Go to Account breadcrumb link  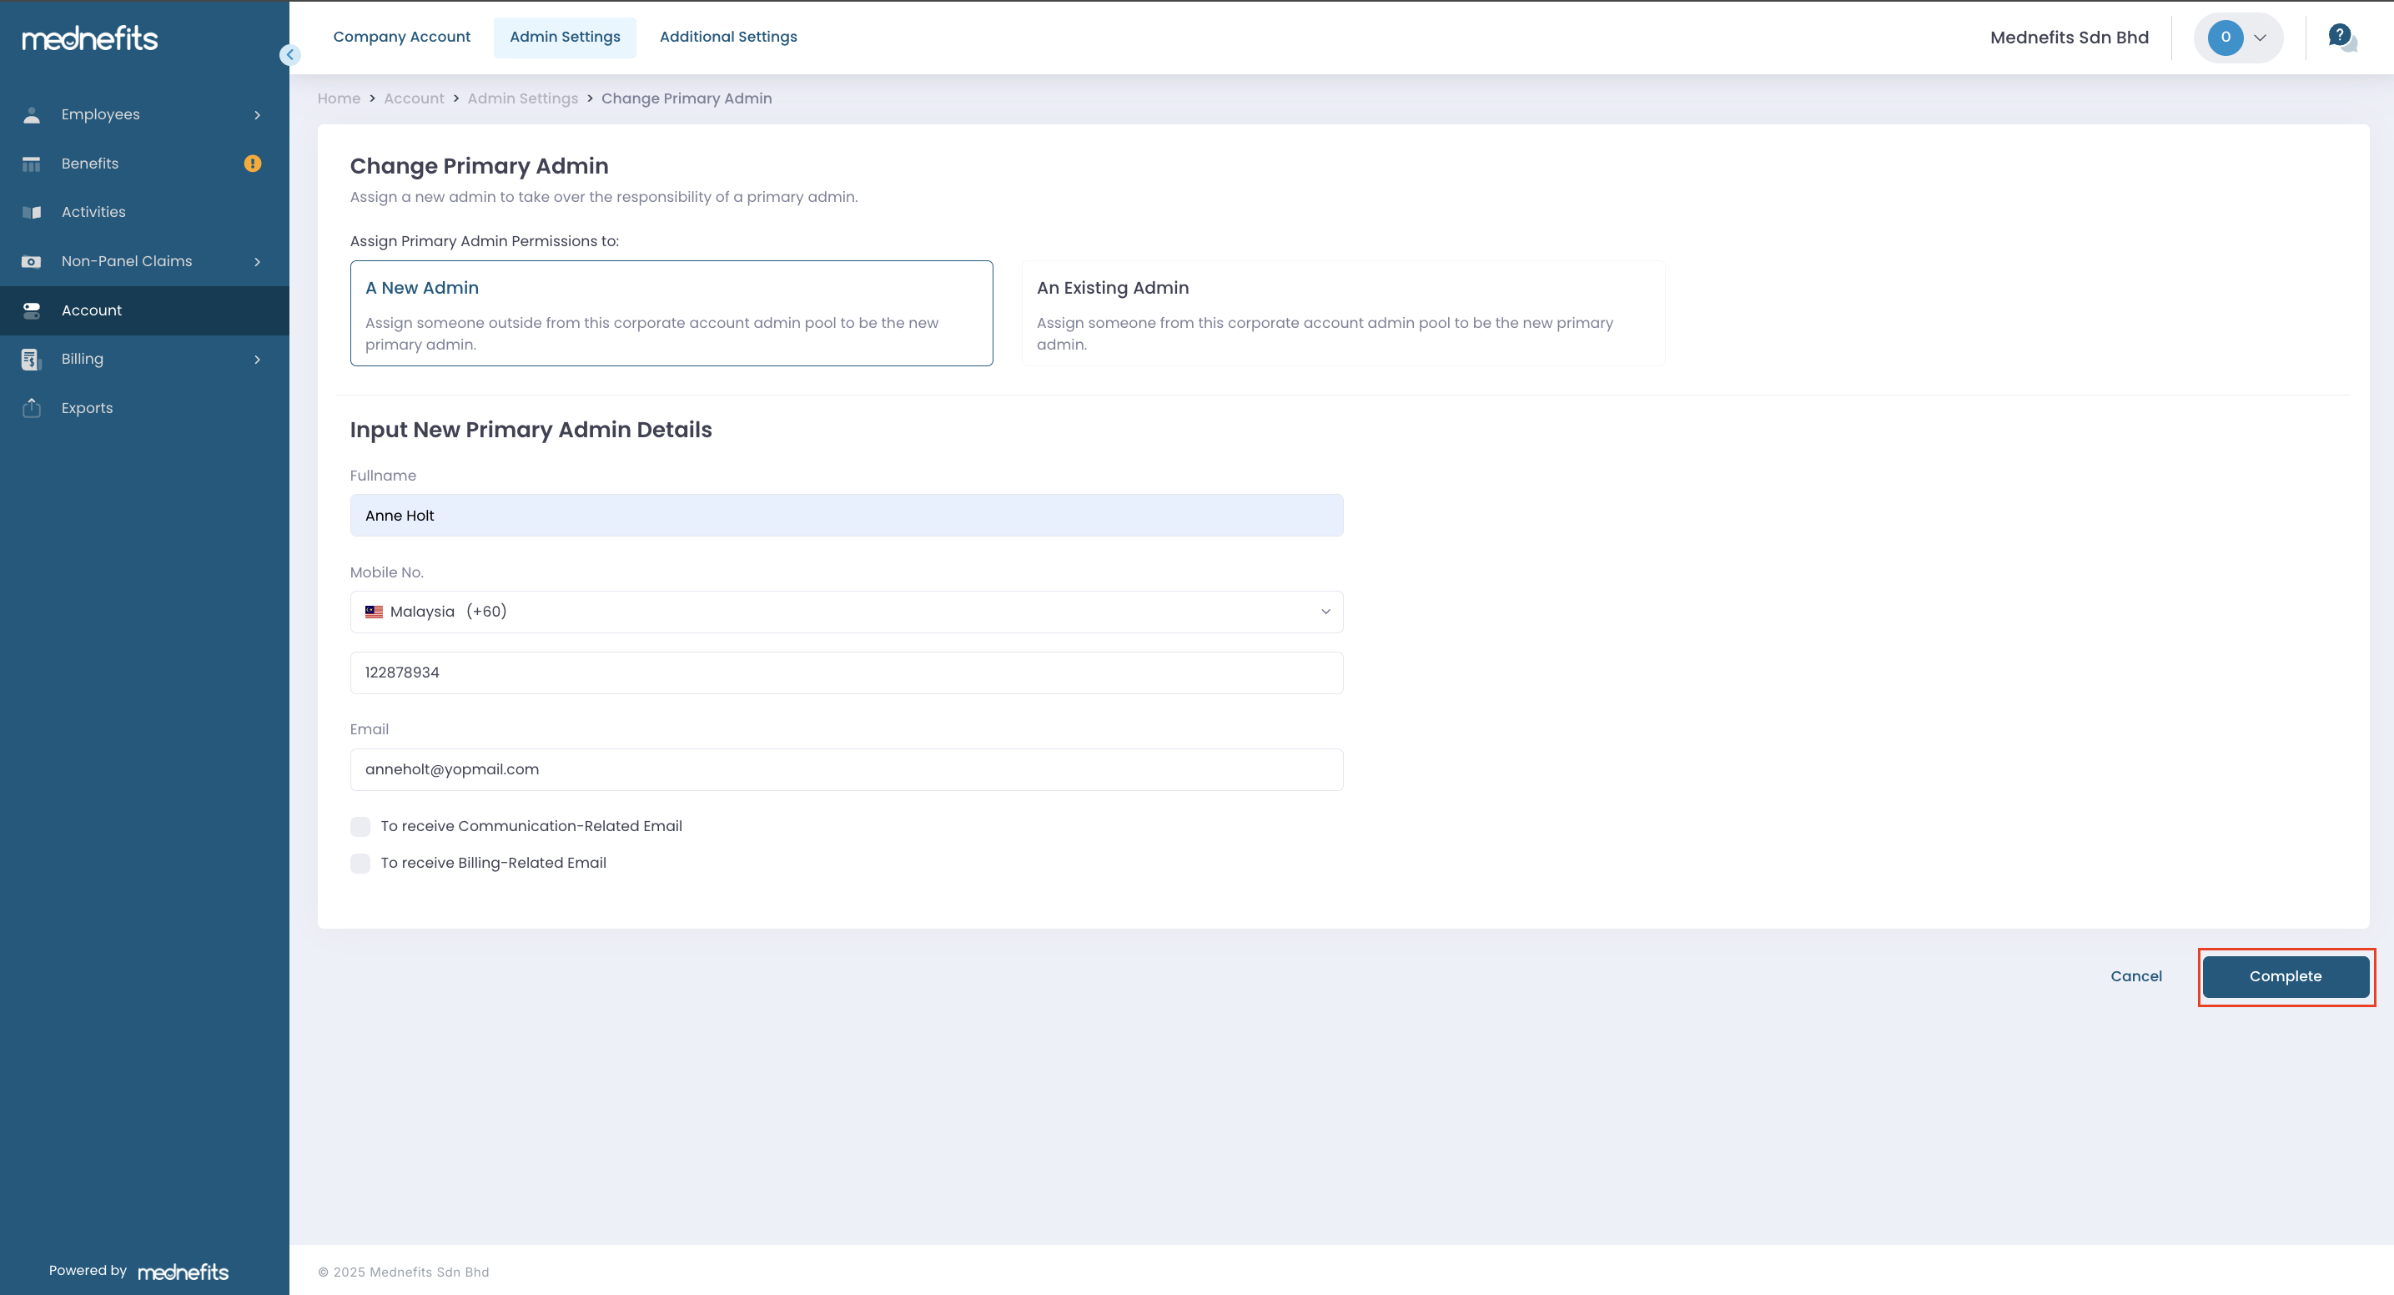coord(414,98)
